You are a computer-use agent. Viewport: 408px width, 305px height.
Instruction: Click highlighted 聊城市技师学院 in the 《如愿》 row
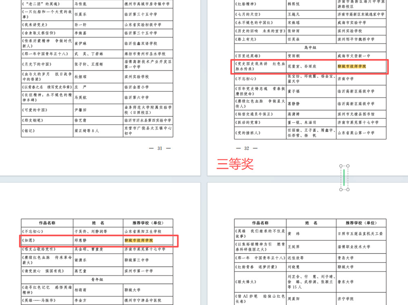[138, 241]
